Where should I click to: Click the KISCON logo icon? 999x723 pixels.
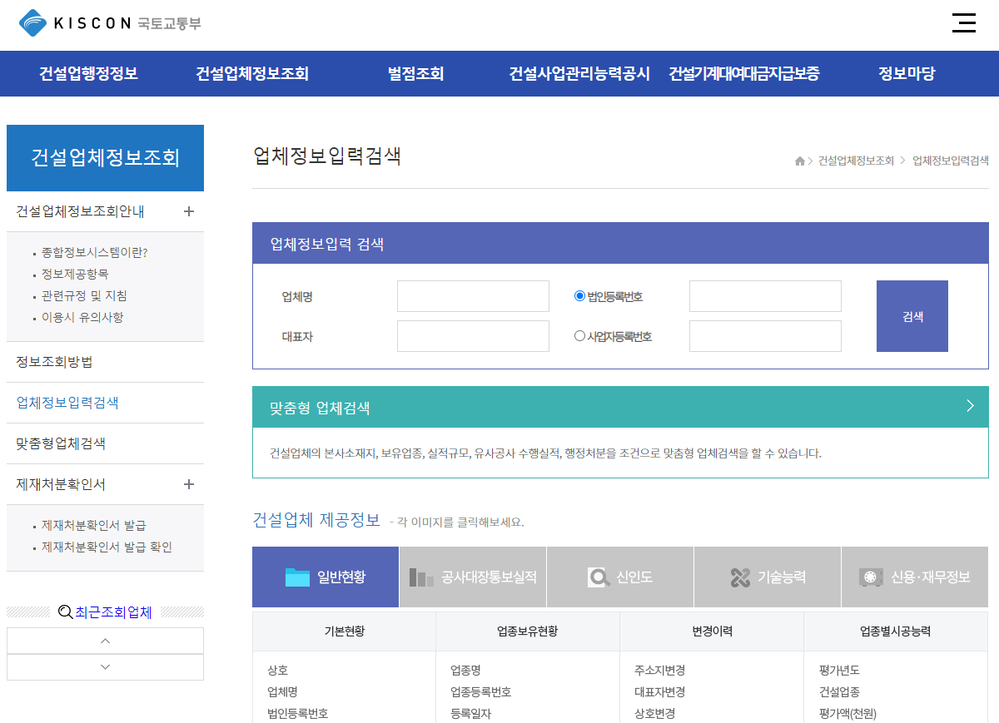(x=33, y=22)
